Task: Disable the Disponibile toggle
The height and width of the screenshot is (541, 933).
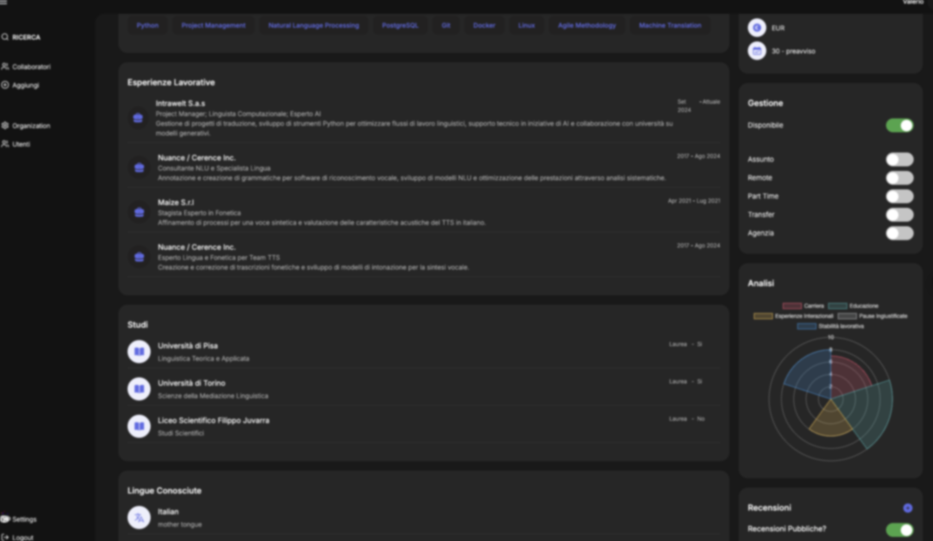Action: pyautogui.click(x=899, y=125)
